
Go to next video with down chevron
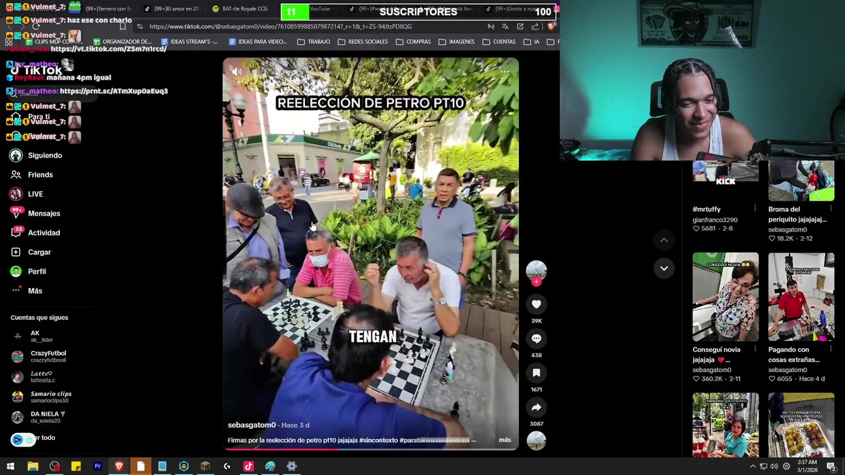[x=664, y=268]
